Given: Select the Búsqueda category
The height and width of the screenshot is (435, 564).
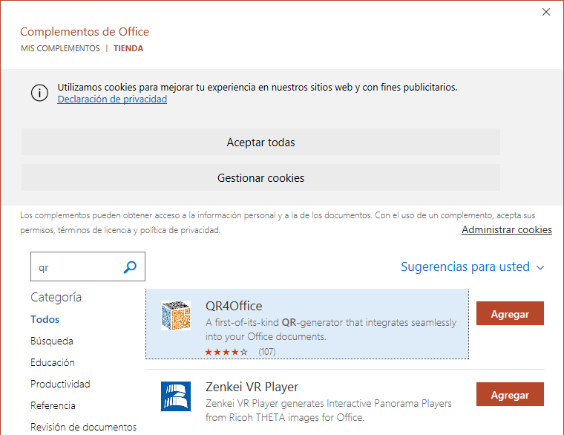Looking at the screenshot, I should coord(52,341).
